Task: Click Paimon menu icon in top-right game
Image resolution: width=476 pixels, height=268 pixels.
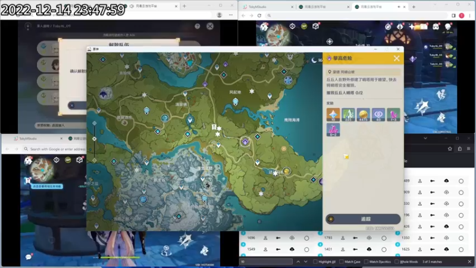Action: click(x=264, y=27)
